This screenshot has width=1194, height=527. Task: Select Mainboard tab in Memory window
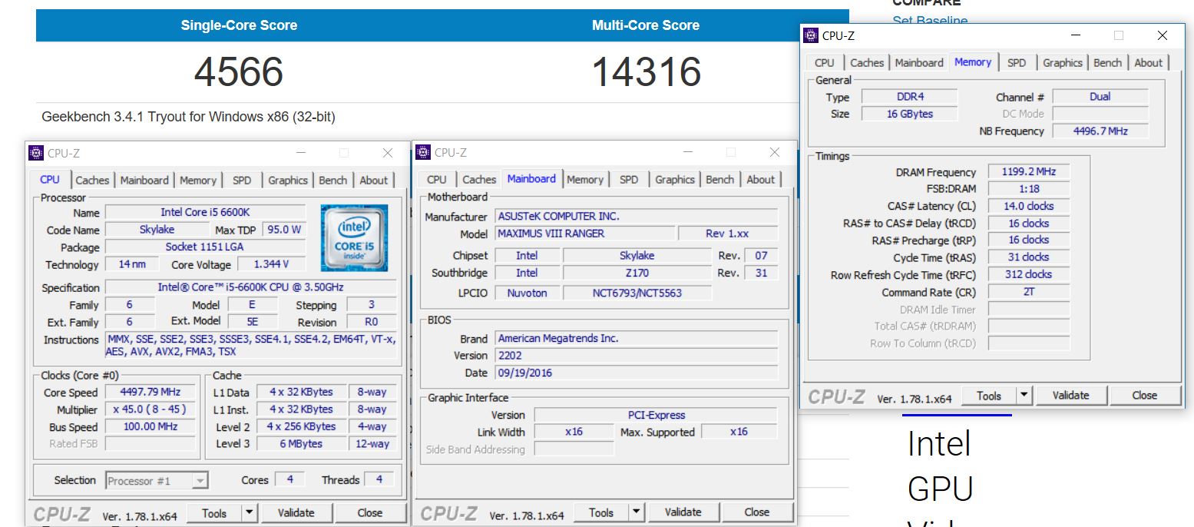coord(919,63)
